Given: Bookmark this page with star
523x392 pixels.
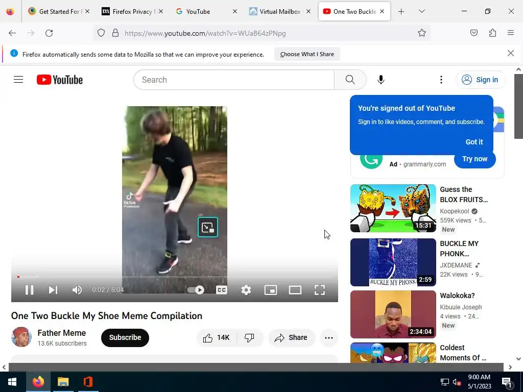Looking at the screenshot, I should [421, 33].
